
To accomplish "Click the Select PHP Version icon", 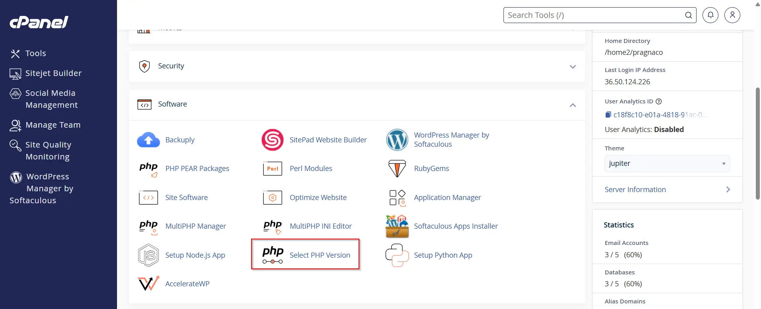I will [273, 255].
